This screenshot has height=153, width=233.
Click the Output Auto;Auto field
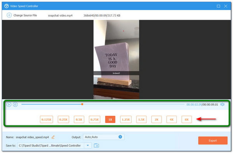(104, 137)
